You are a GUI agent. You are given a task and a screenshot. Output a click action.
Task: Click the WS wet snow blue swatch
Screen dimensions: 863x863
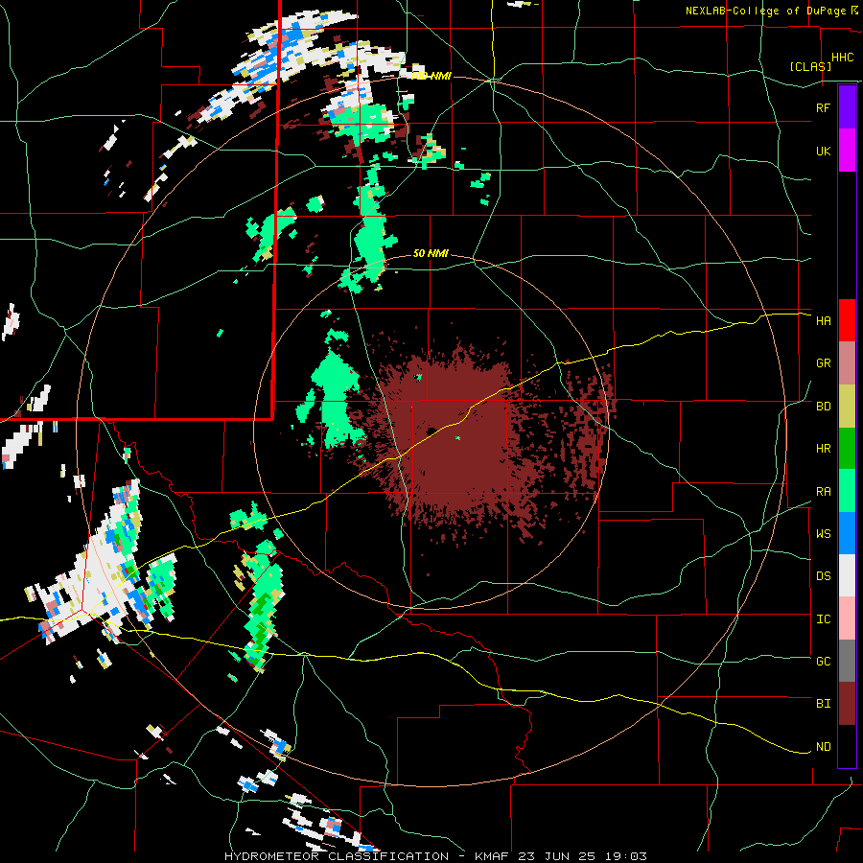tap(847, 533)
